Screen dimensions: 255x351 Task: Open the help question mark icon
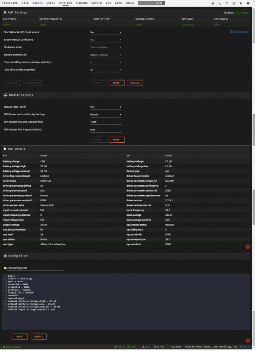point(248,3)
